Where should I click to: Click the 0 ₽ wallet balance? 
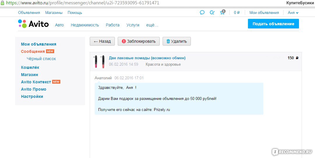point(237,12)
